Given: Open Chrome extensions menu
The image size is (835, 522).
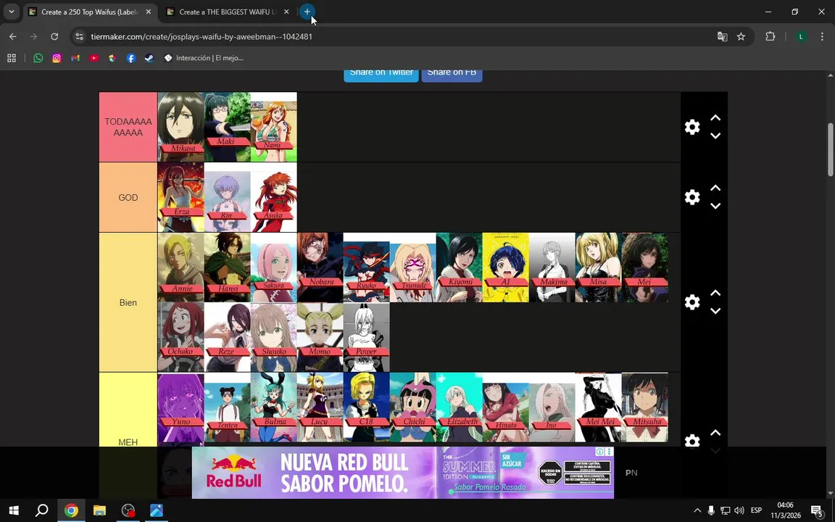Looking at the screenshot, I should pos(770,36).
